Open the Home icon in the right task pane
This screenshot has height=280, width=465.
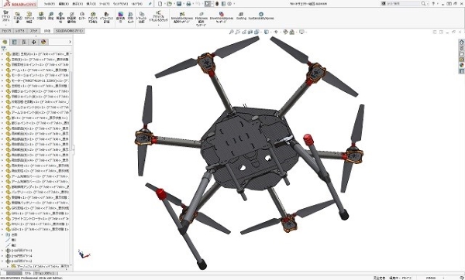461,42
